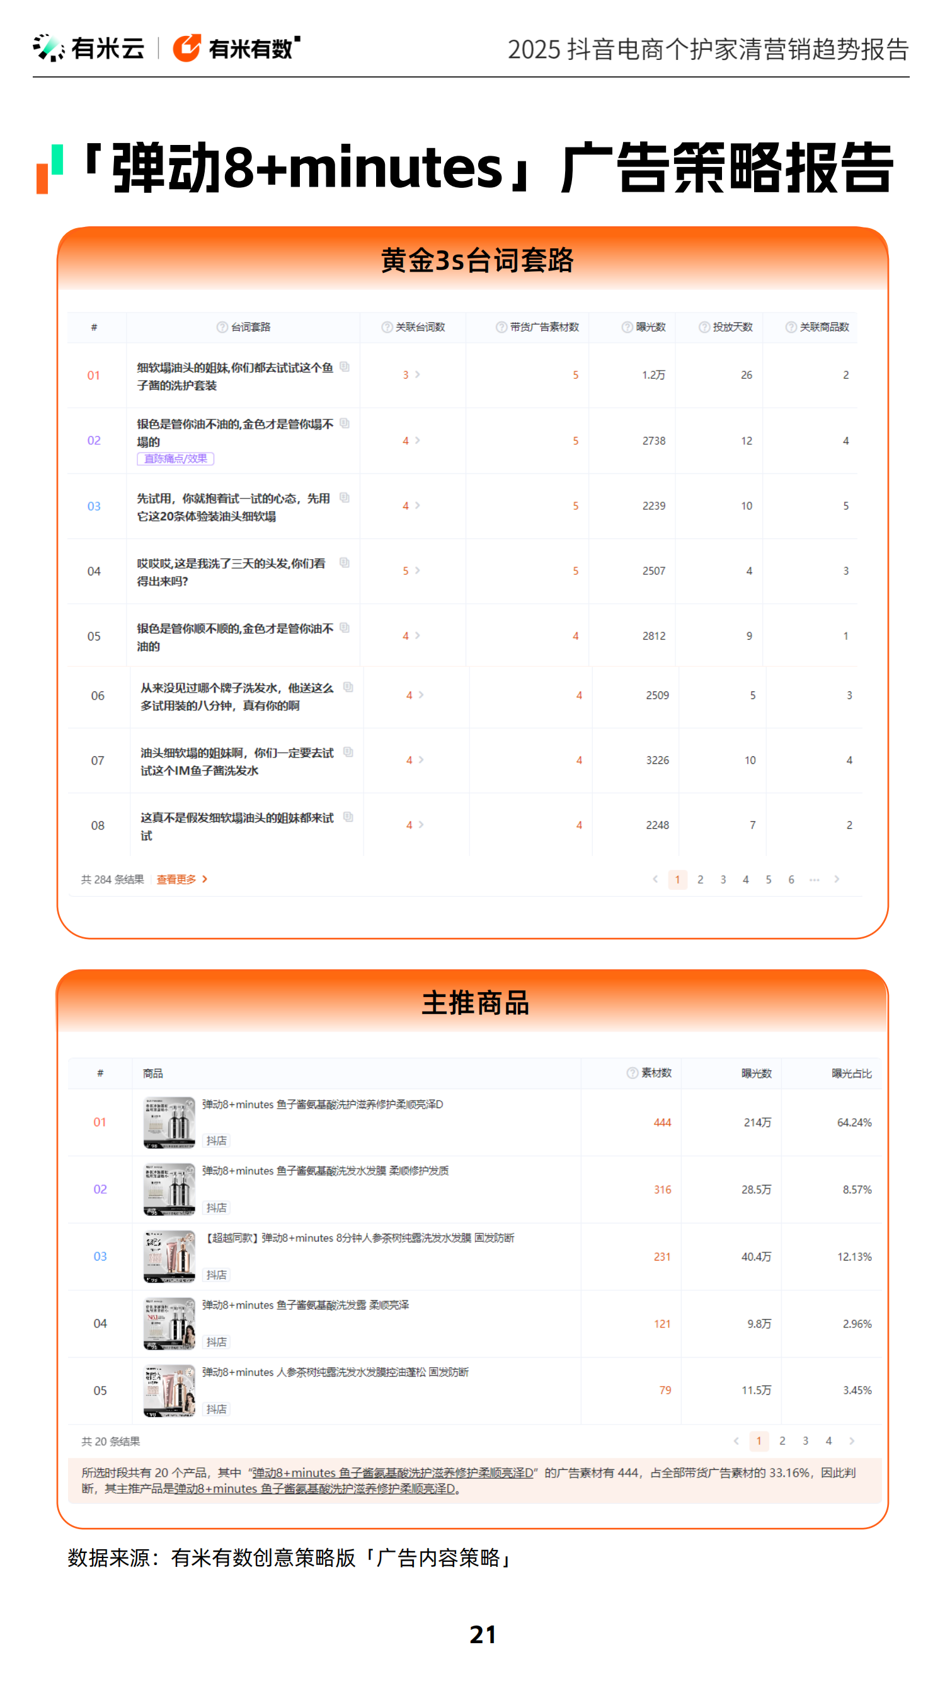Select page 2 in product table pagination
Image resolution: width=945 pixels, height=1681 pixels.
click(782, 1441)
